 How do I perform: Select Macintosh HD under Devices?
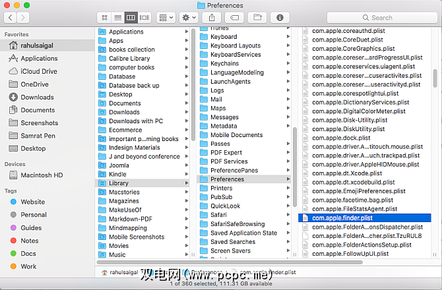coord(47,175)
